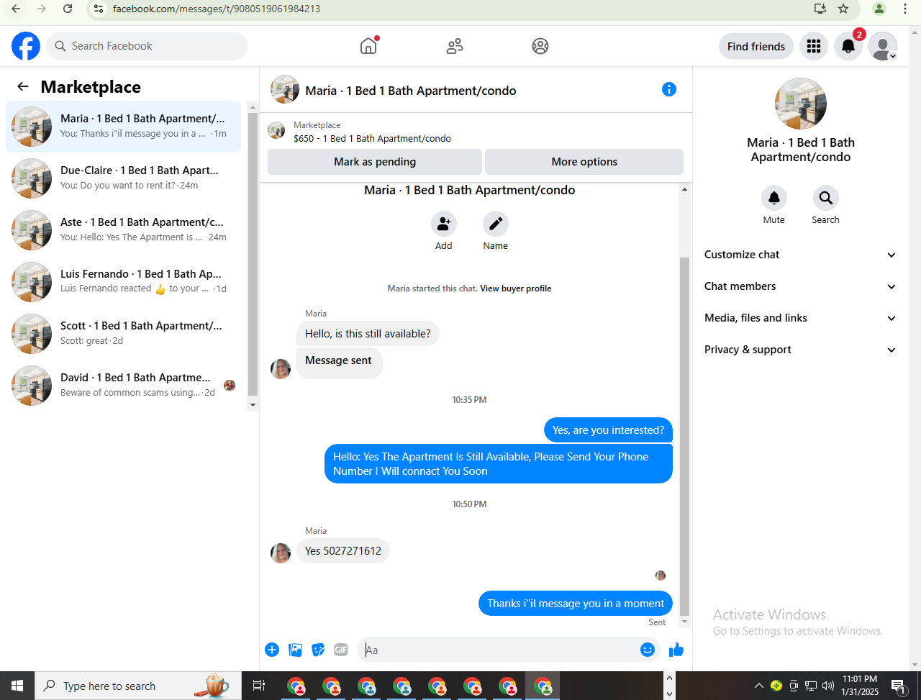Screen dimensions: 921x700
Task: Go back in browser history
Action: coord(16,9)
